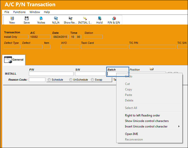Open the Help menu
Screen dimensions: 188x148
(x=47, y=12)
